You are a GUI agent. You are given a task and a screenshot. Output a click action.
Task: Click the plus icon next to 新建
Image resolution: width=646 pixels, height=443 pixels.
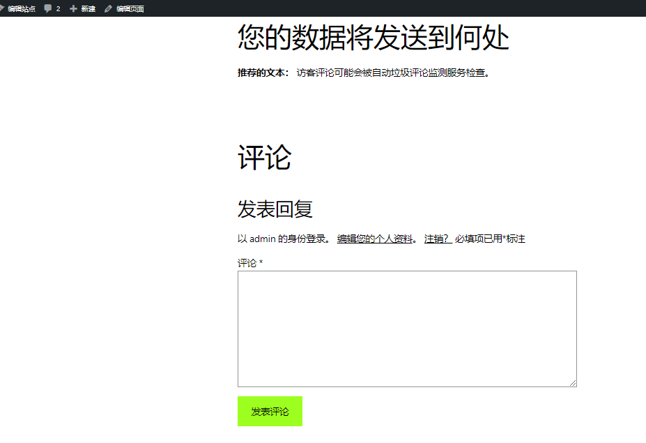tap(73, 8)
